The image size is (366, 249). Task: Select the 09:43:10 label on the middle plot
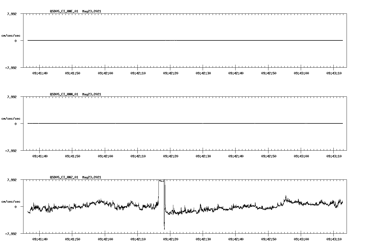[334, 156]
